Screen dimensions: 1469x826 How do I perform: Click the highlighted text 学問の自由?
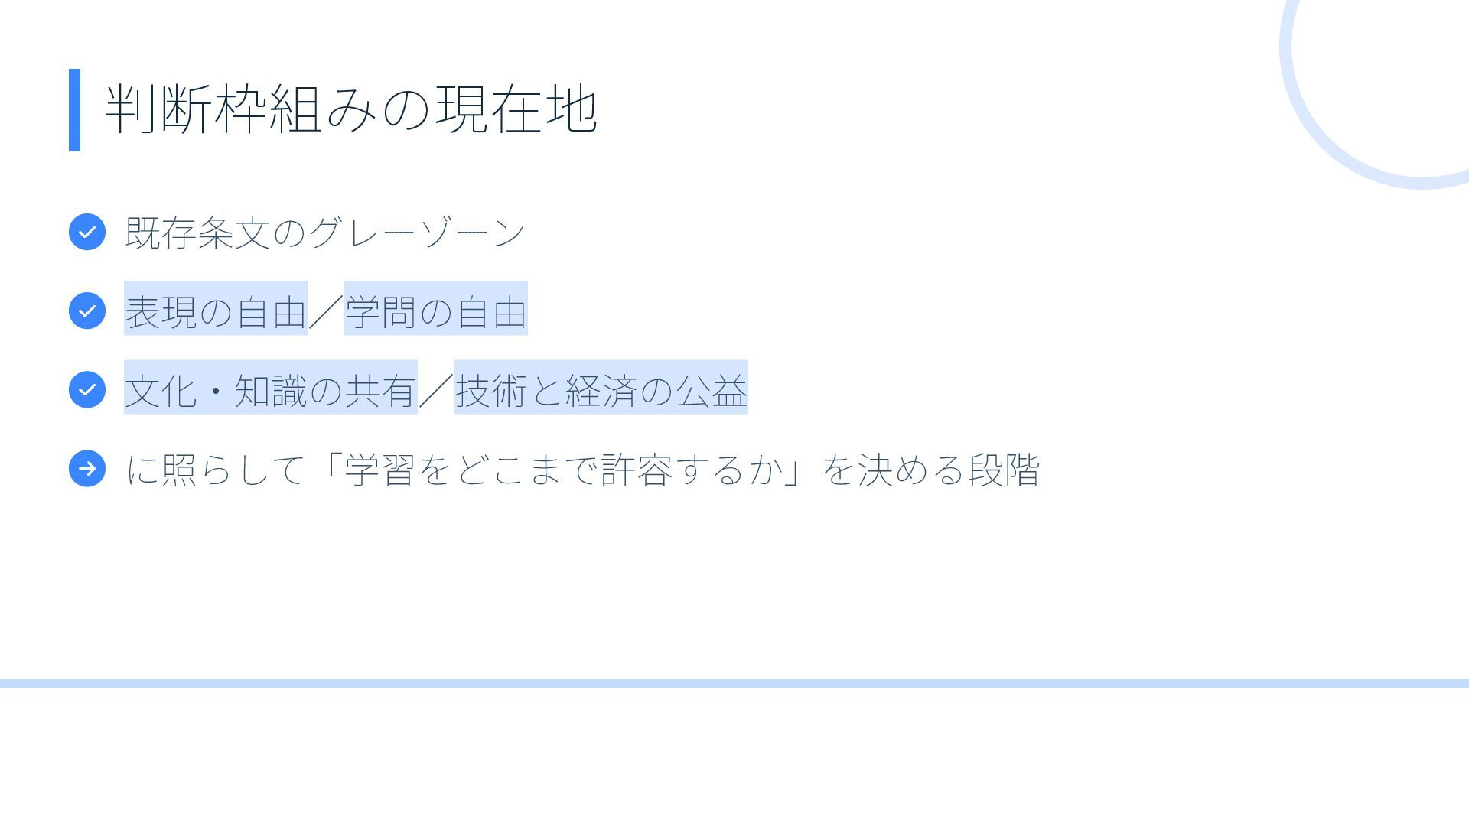(436, 309)
